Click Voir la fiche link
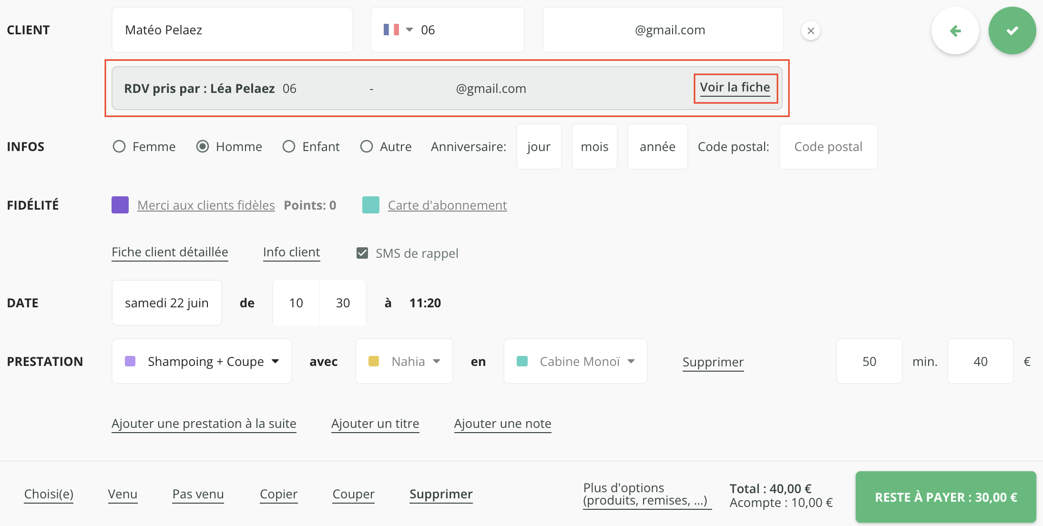The width and height of the screenshot is (1043, 526). point(735,88)
